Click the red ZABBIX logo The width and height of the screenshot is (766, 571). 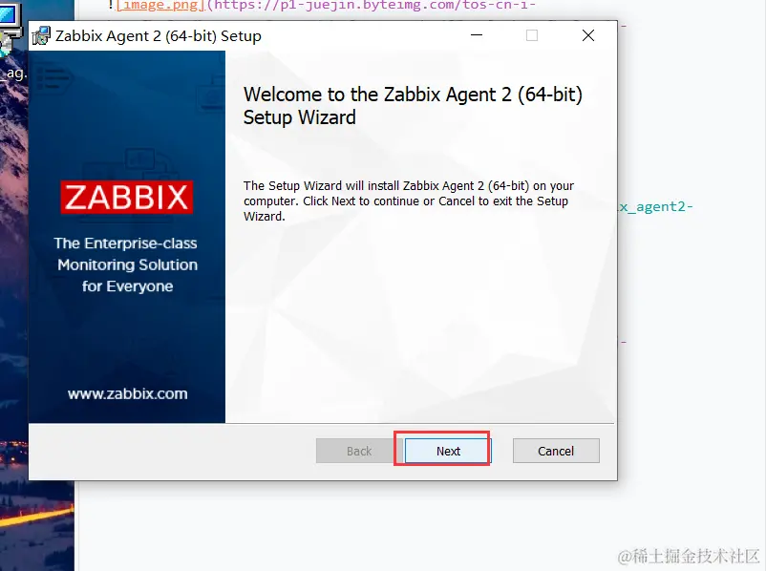[127, 198]
